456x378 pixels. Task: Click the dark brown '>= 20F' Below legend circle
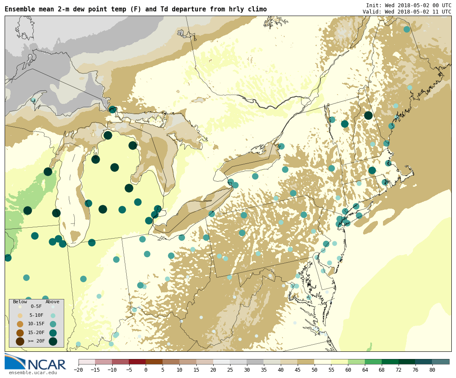(20, 341)
